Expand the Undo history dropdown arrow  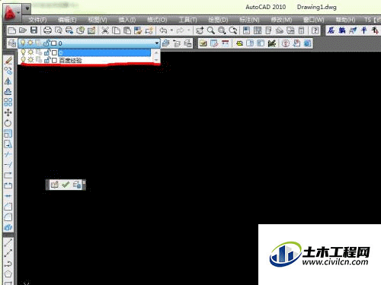click(x=171, y=30)
